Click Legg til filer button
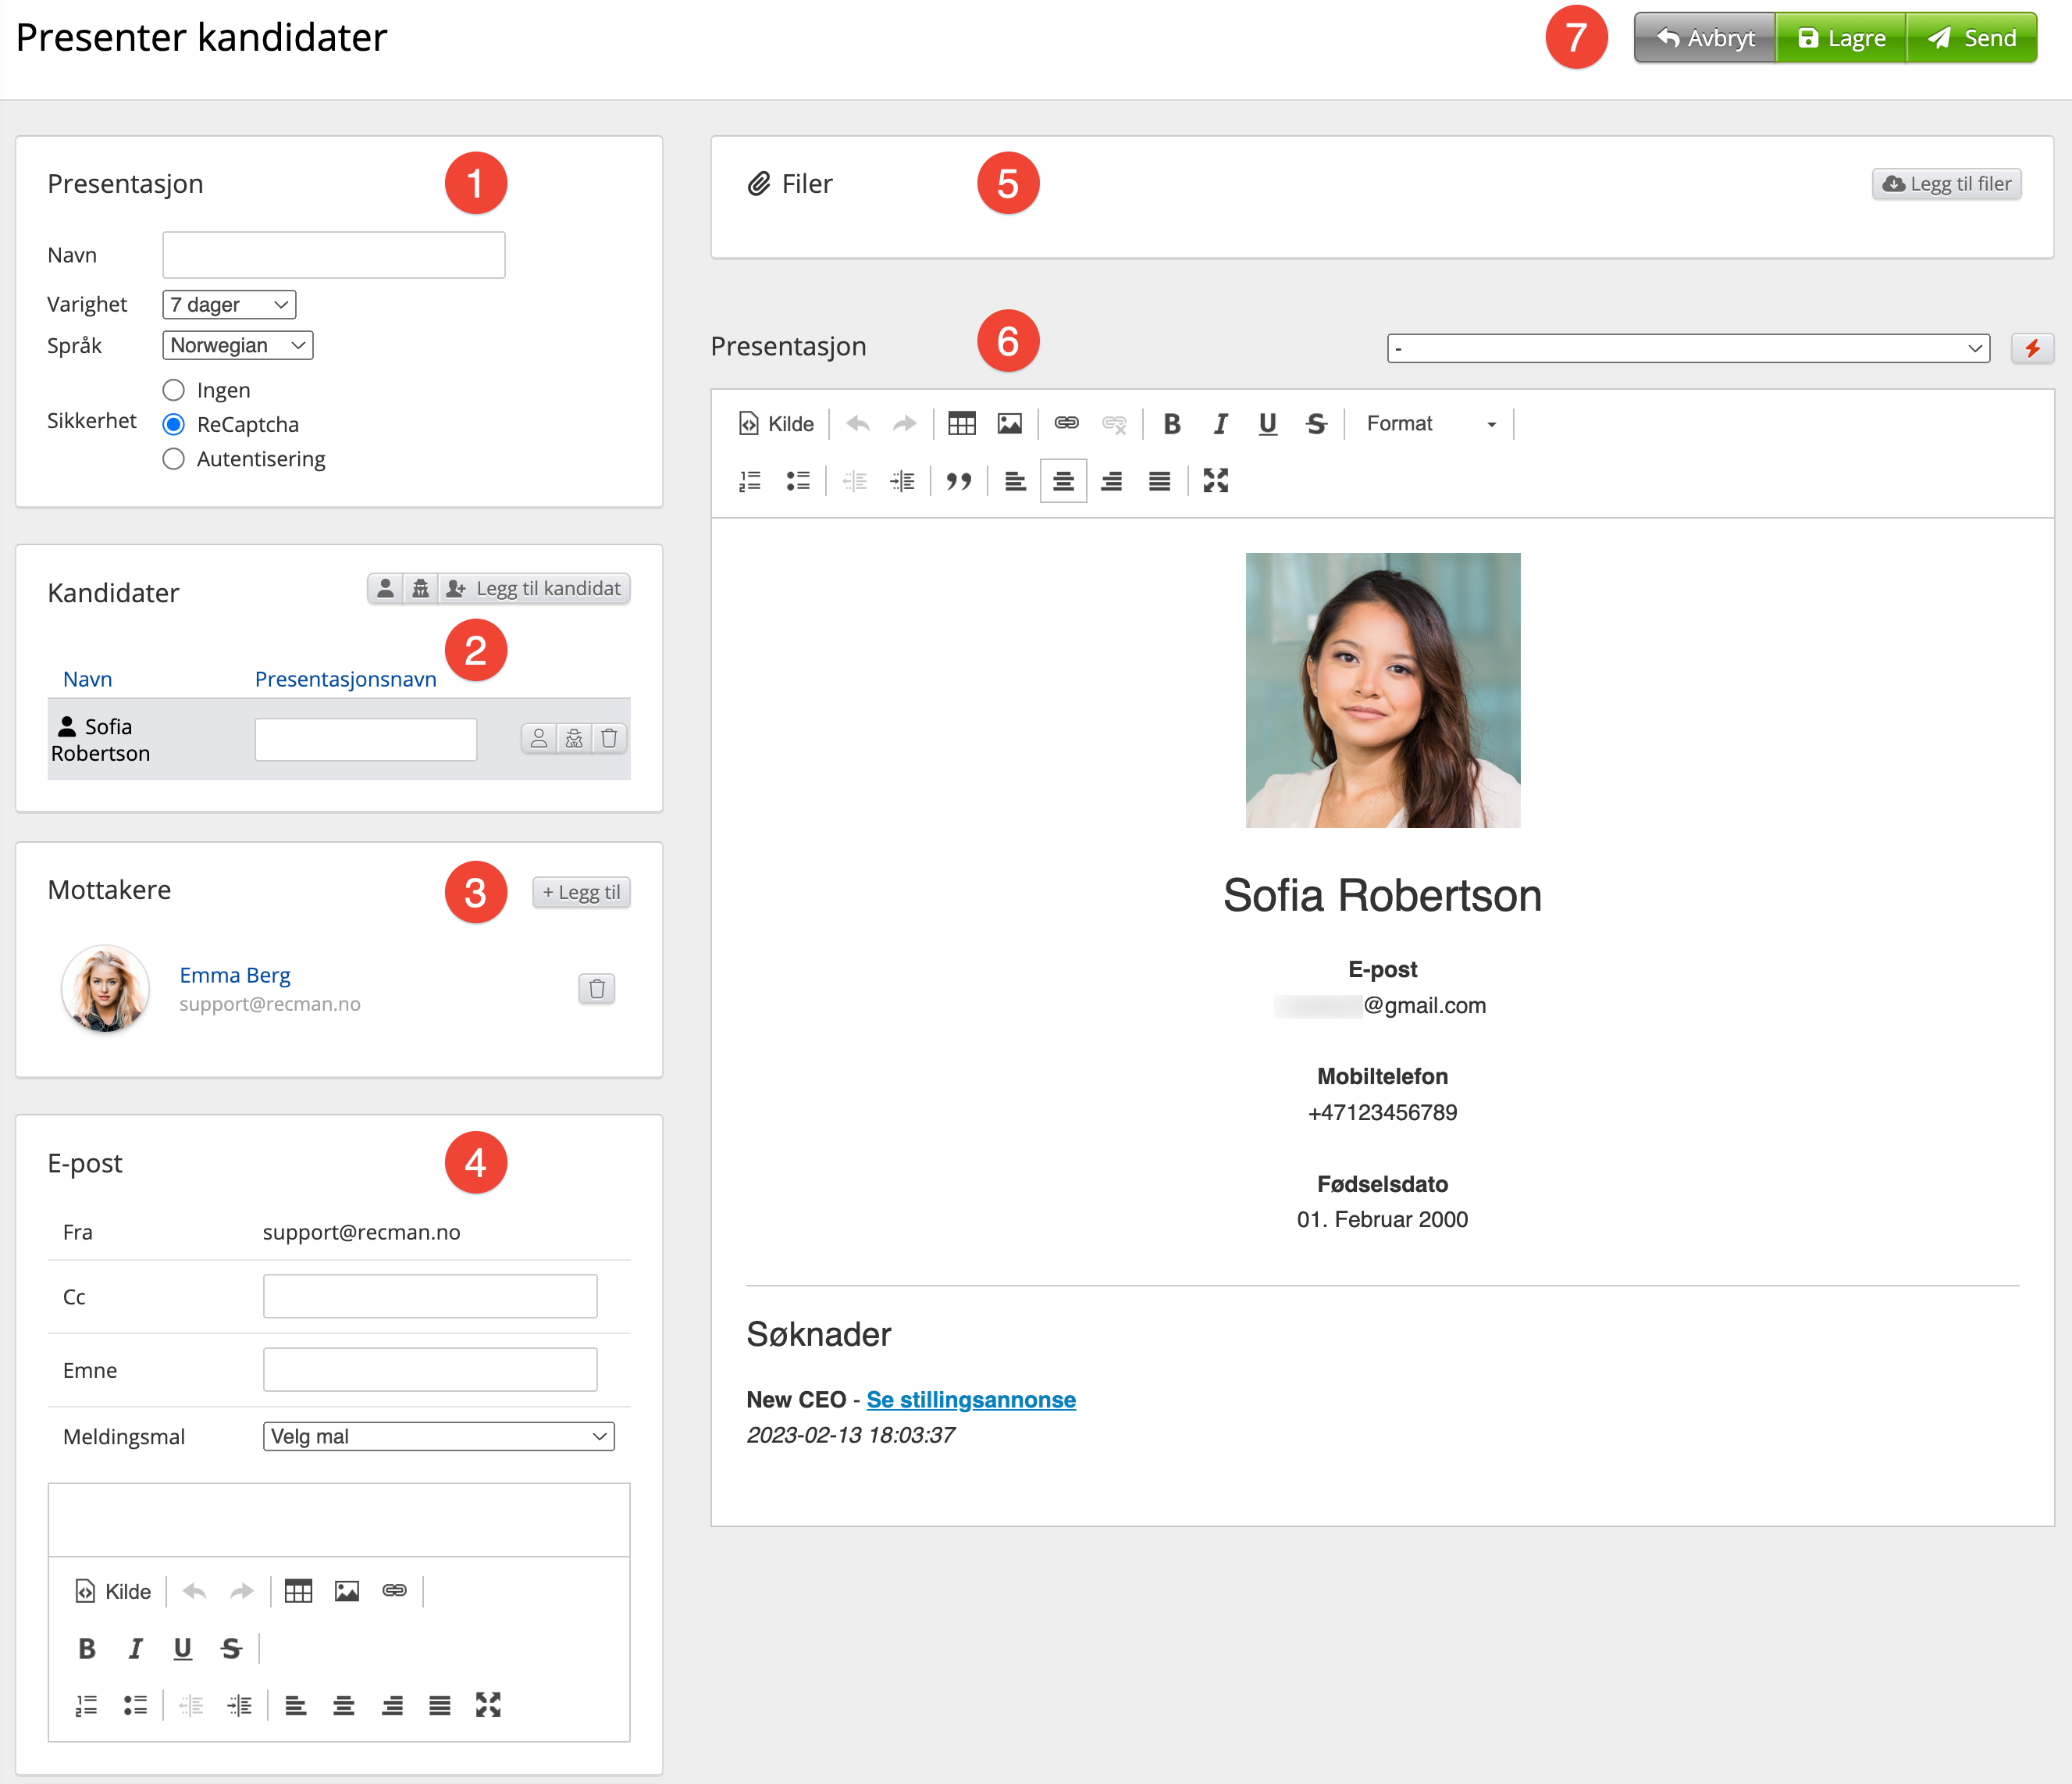The image size is (2072, 1784). tap(1946, 184)
